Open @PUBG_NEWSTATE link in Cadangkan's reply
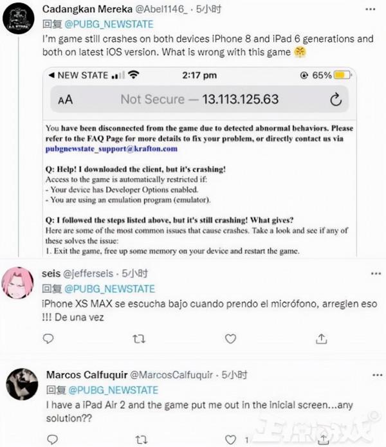Image resolution: width=386 pixels, height=447 pixels. (x=110, y=24)
